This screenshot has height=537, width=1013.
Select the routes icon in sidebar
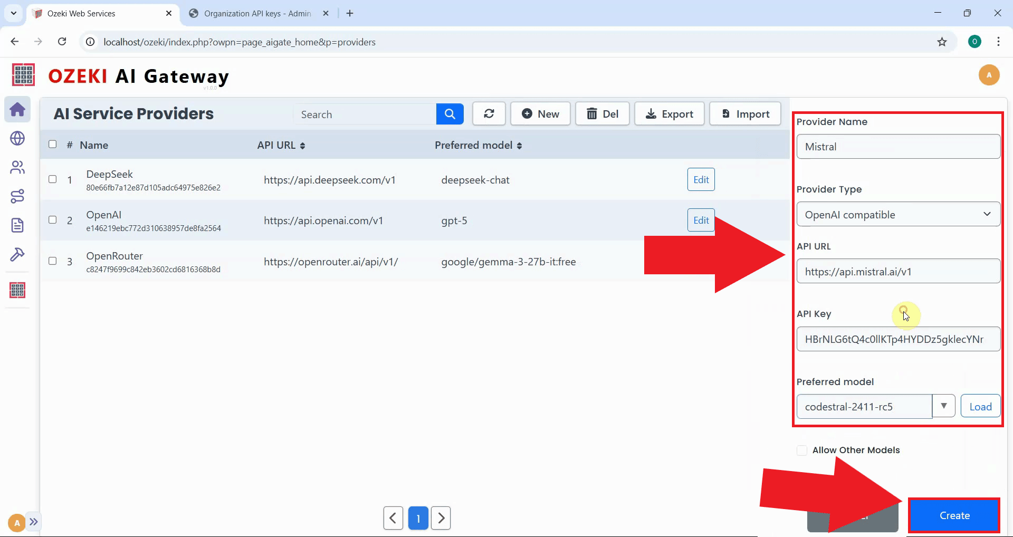(17, 197)
